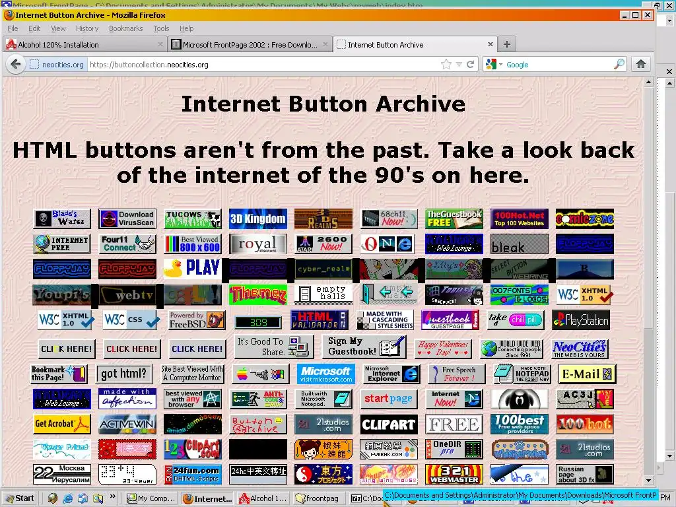The image size is (676, 507).
Task: Click page scrollbar up arrow
Action: point(649,82)
